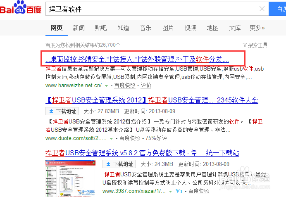Screen dimensions: 286x197
Task: Click www.hanweizhe.net.cn/ URL
Action: click(74, 85)
